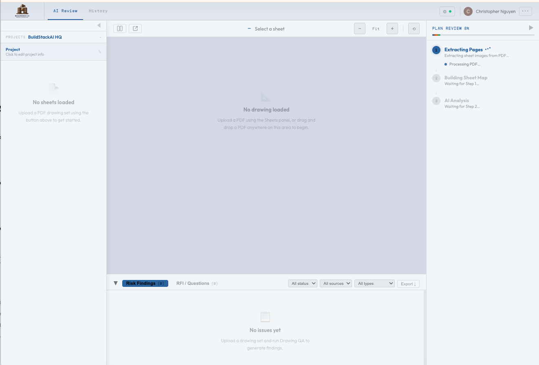Click the BuildStackAI logo
This screenshot has width=539, height=365.
tap(22, 11)
